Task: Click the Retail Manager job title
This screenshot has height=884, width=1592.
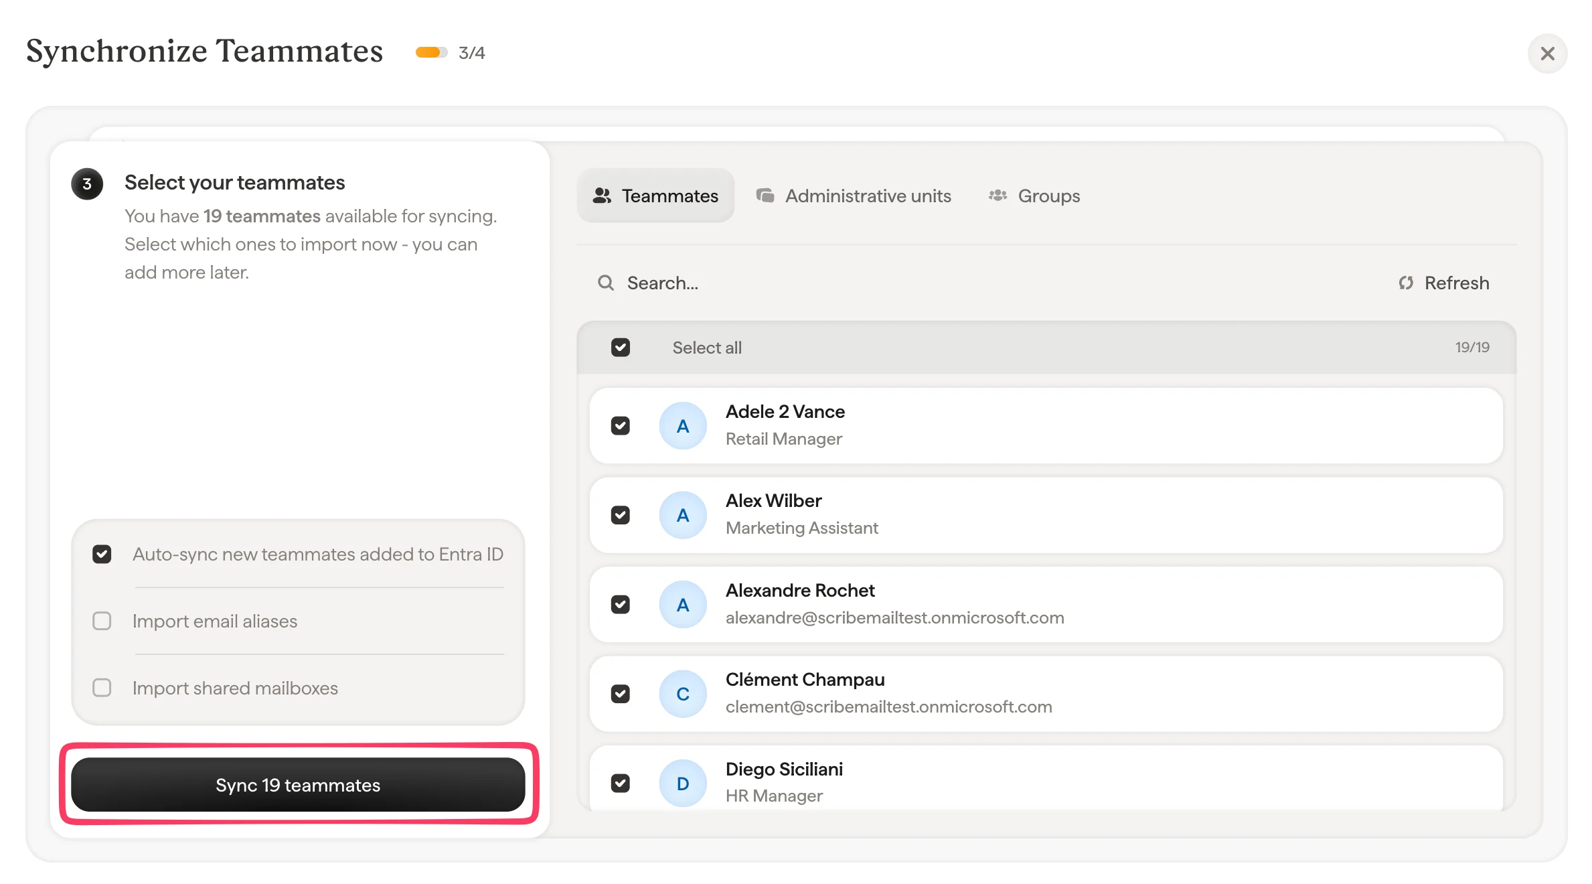Action: (x=783, y=439)
